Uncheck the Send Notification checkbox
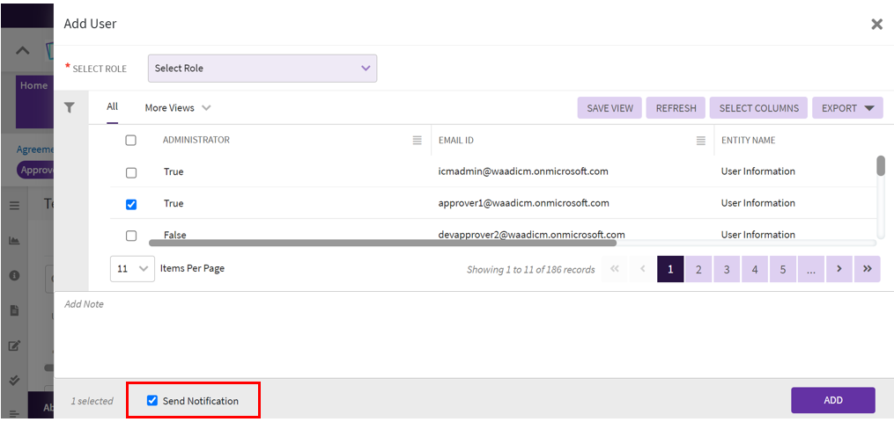The image size is (894, 422). 152,401
